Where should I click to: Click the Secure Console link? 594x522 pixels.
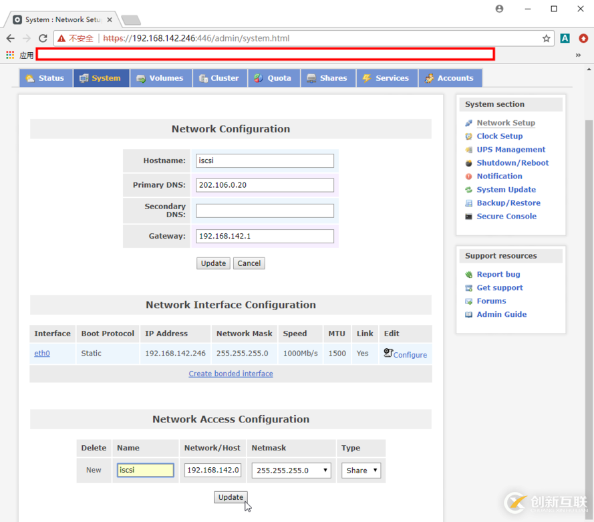coord(506,217)
